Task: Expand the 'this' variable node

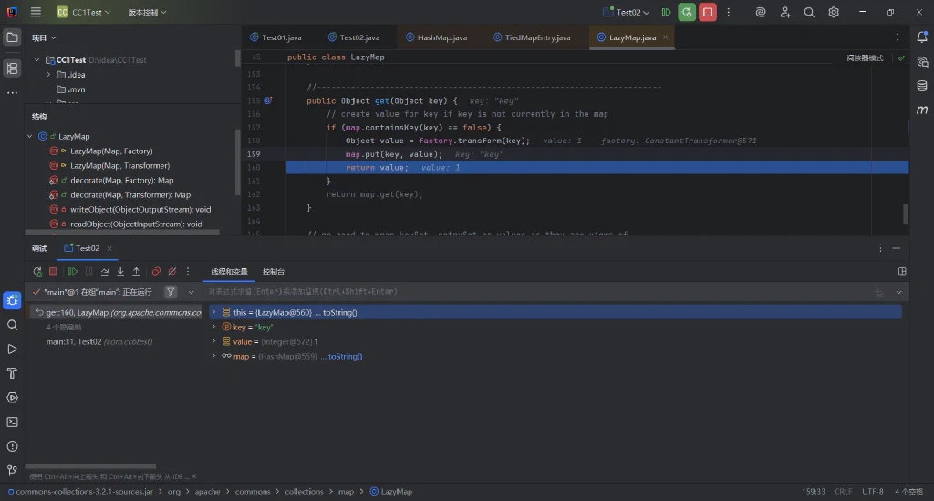Action: 213,312
